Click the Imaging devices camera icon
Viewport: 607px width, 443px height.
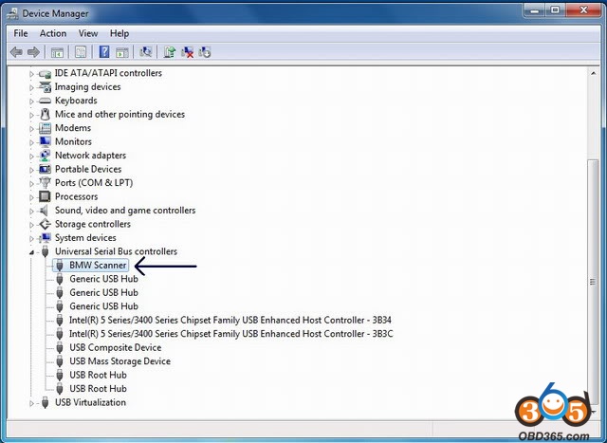pyautogui.click(x=45, y=87)
